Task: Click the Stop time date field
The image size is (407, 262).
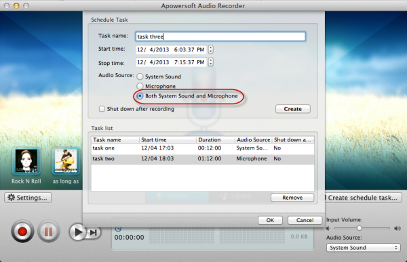Action: (x=171, y=62)
